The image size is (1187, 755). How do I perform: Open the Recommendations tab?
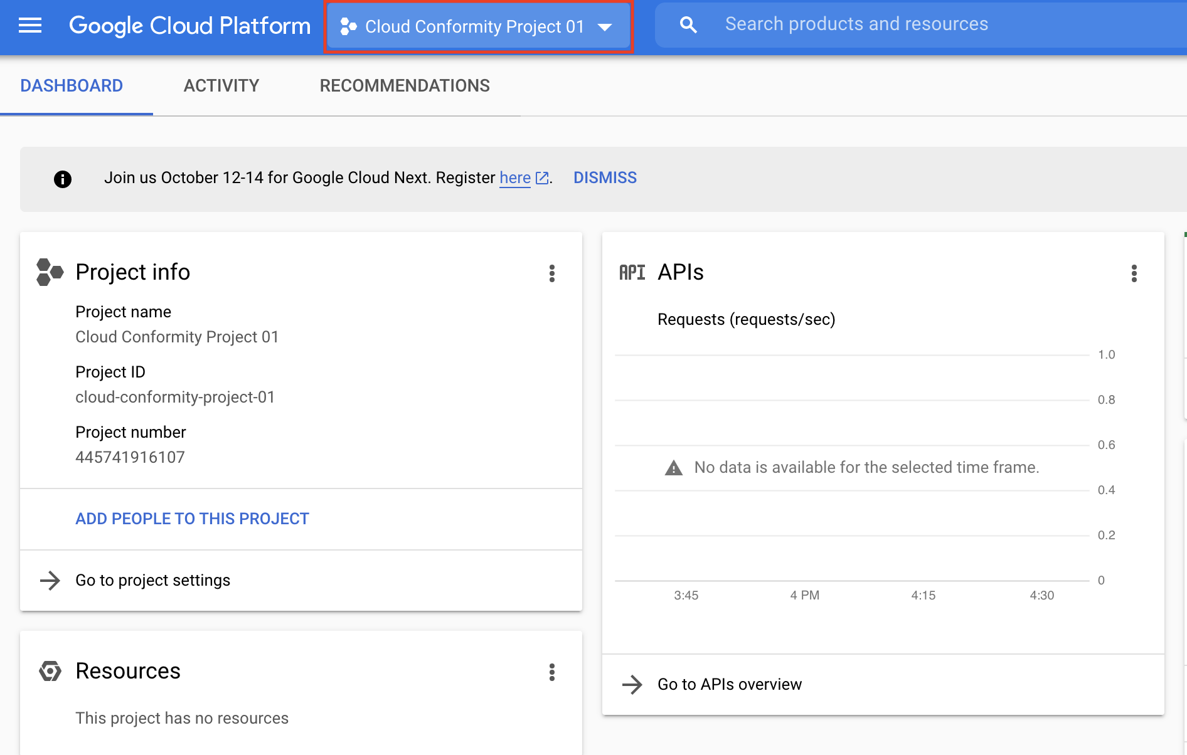[x=405, y=86]
